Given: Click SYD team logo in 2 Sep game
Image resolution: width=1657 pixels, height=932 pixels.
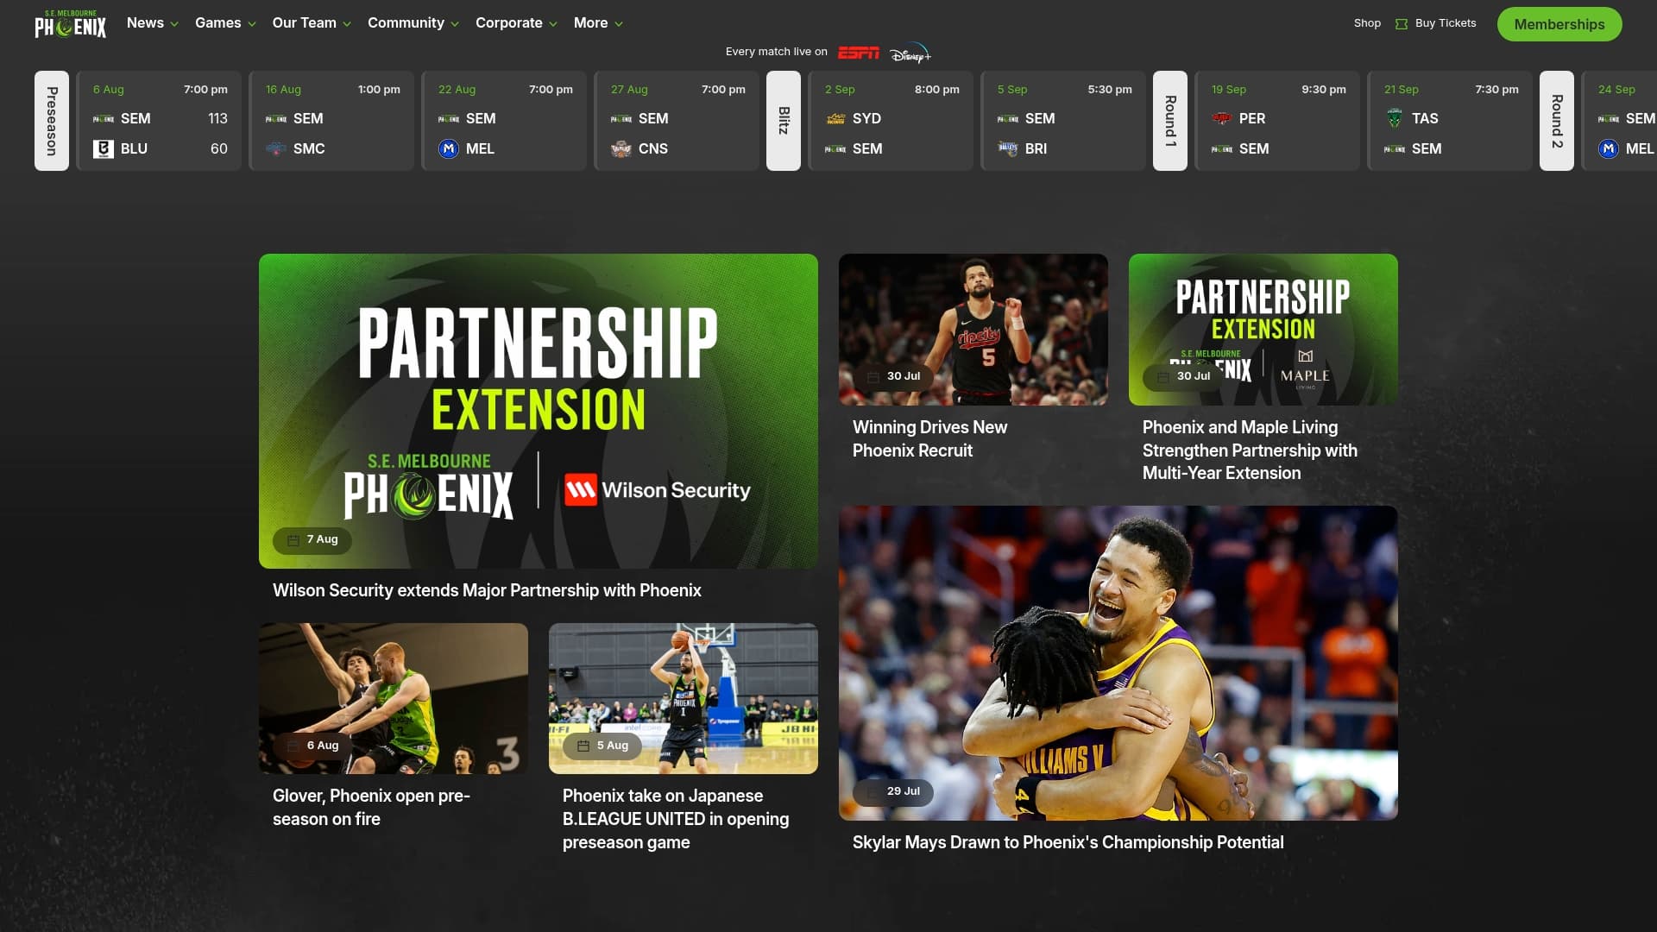Looking at the screenshot, I should [x=835, y=119].
